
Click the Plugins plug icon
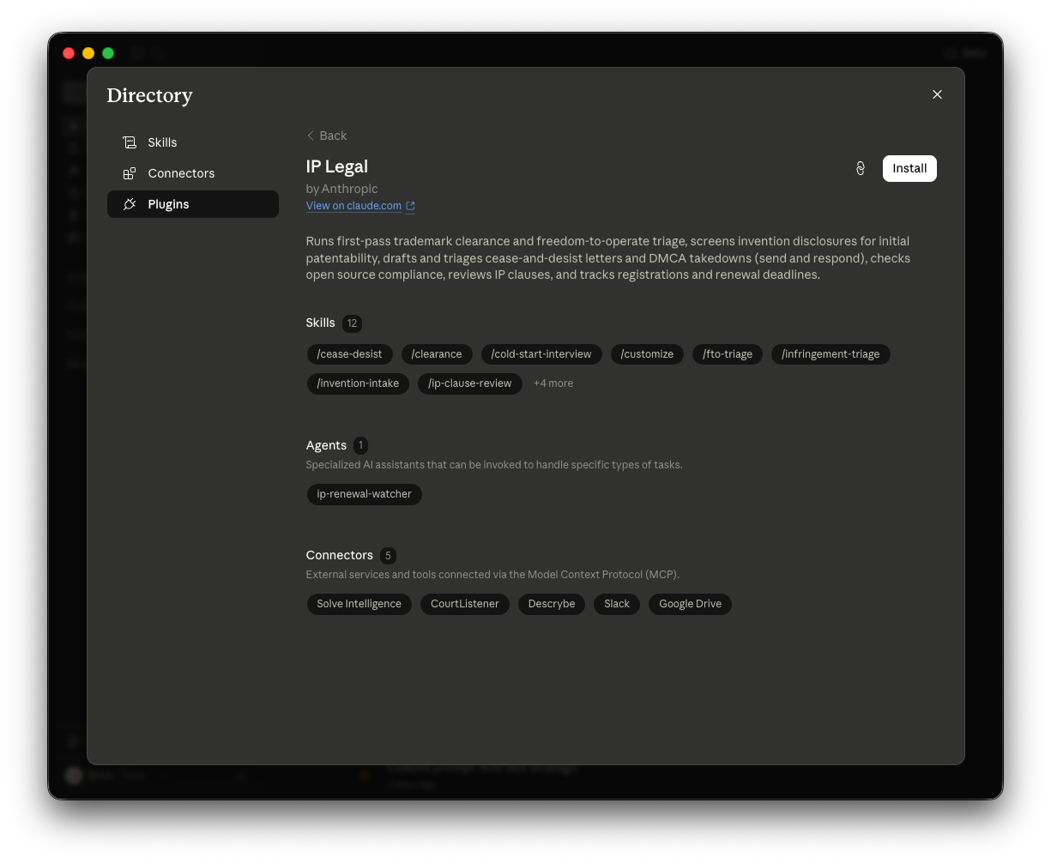[x=130, y=204]
